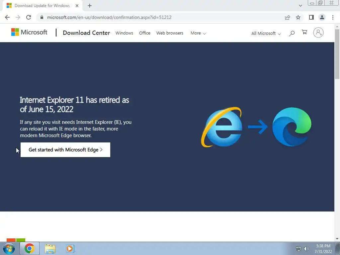This screenshot has width=340, height=255.
Task: Select the Download Update for Windows tab
Action: [42, 6]
